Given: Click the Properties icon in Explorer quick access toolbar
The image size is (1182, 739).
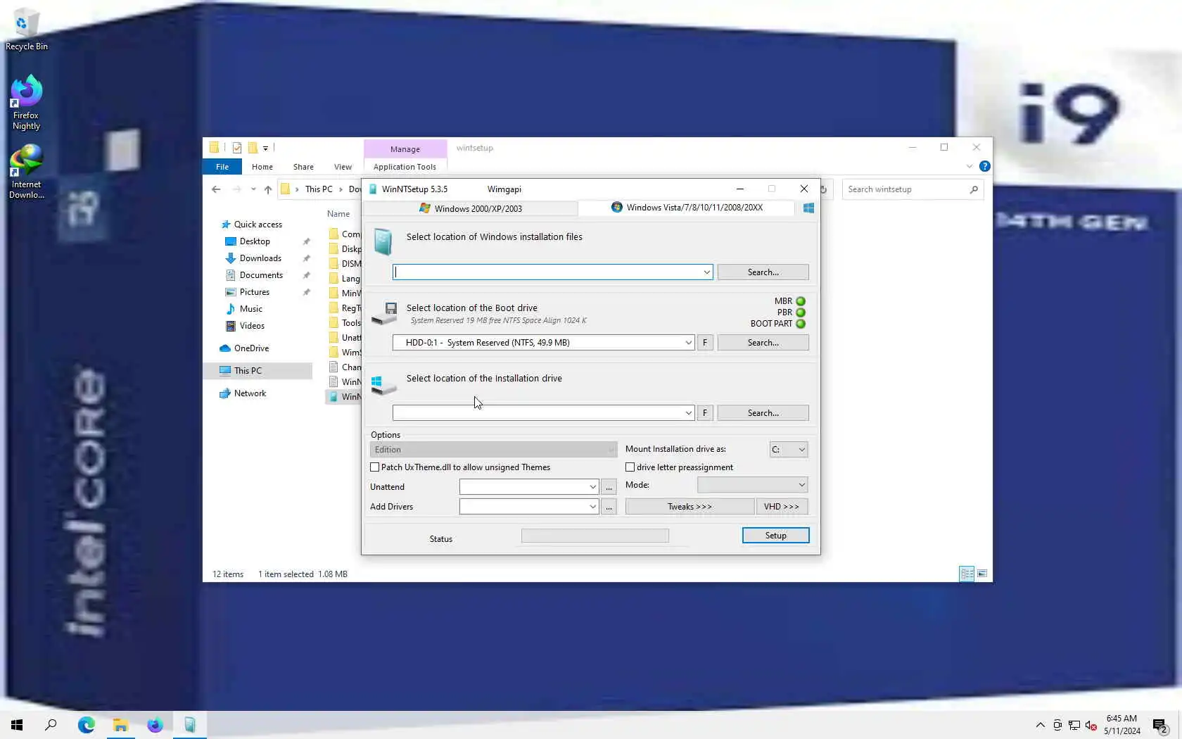Looking at the screenshot, I should (x=237, y=148).
